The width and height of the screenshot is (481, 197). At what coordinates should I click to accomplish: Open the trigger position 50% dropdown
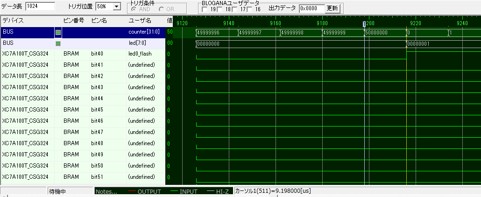tap(116, 7)
